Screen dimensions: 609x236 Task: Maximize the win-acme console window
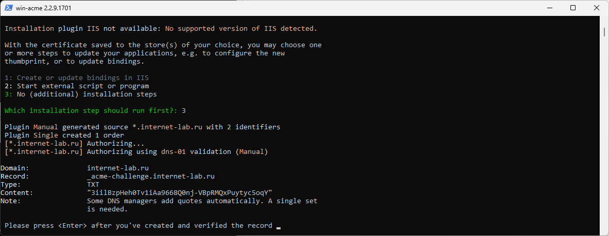coord(573,8)
